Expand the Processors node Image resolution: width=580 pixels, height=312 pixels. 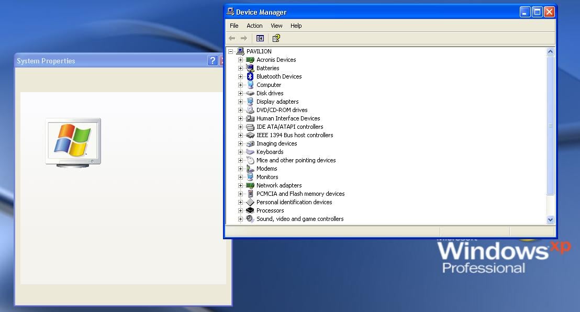pyautogui.click(x=240, y=210)
